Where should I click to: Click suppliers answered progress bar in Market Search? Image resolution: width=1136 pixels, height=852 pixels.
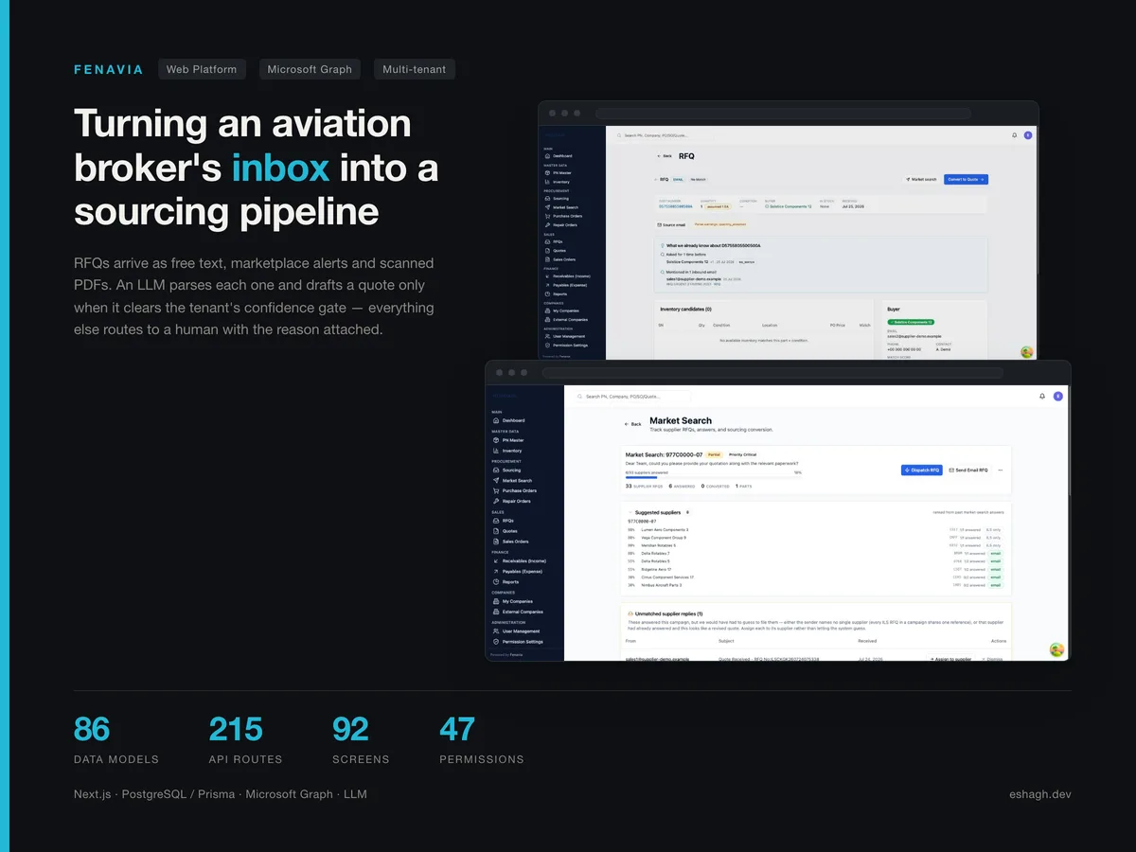click(x=714, y=478)
